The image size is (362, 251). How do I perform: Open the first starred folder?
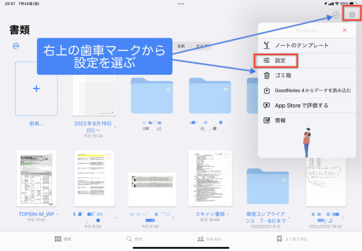pos(152,96)
